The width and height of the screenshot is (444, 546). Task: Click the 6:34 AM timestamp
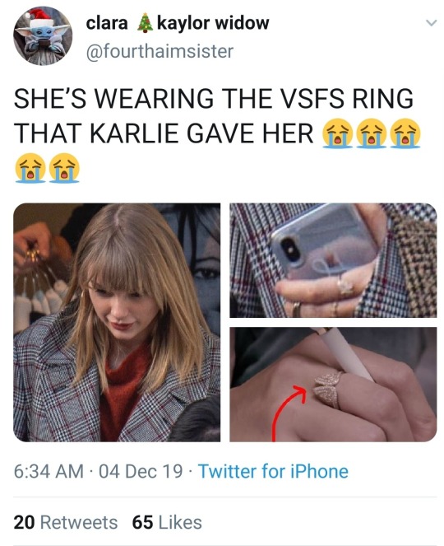point(49,471)
